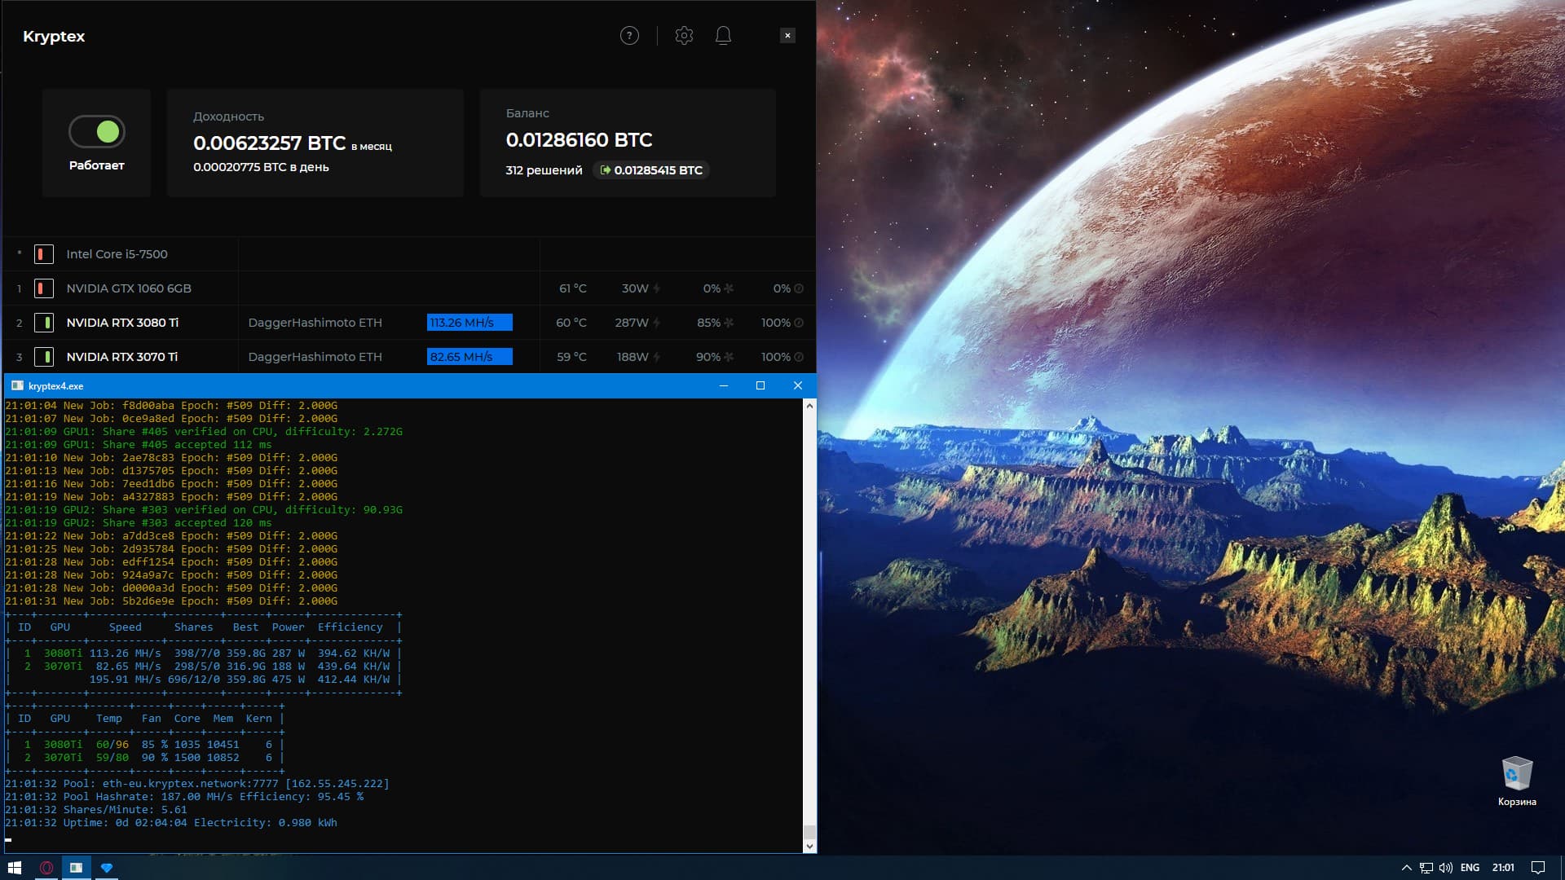
Task: Click the NVIDIA RTX 3070 Ti device name
Action: (122, 357)
